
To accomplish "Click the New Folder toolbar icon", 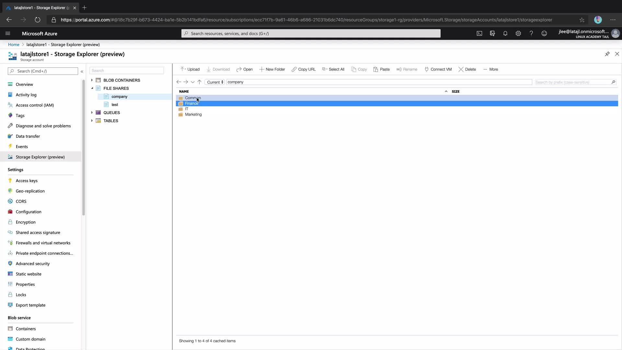I will [261, 69].
